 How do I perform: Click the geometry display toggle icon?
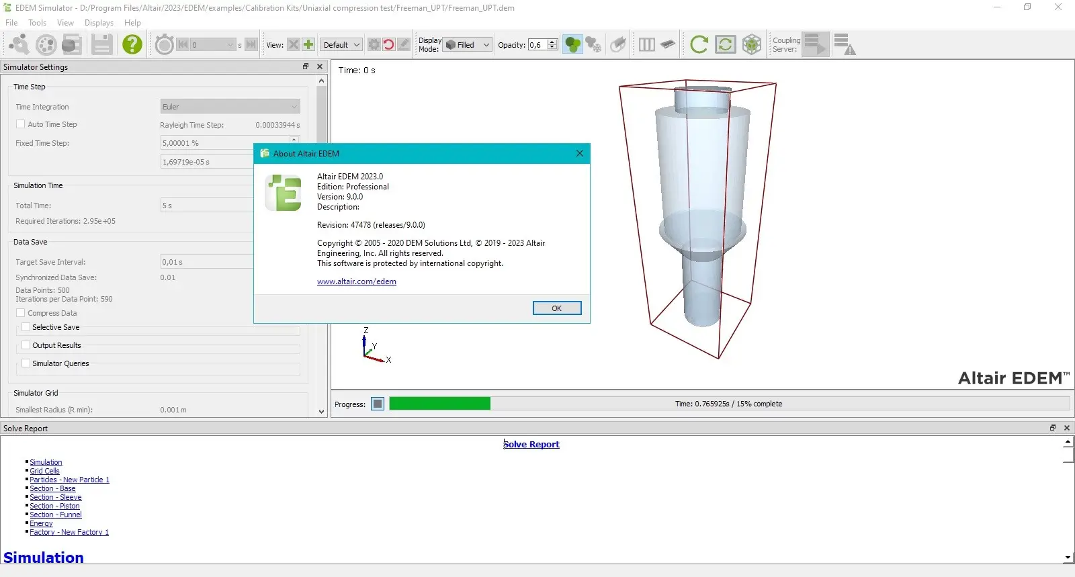point(618,44)
